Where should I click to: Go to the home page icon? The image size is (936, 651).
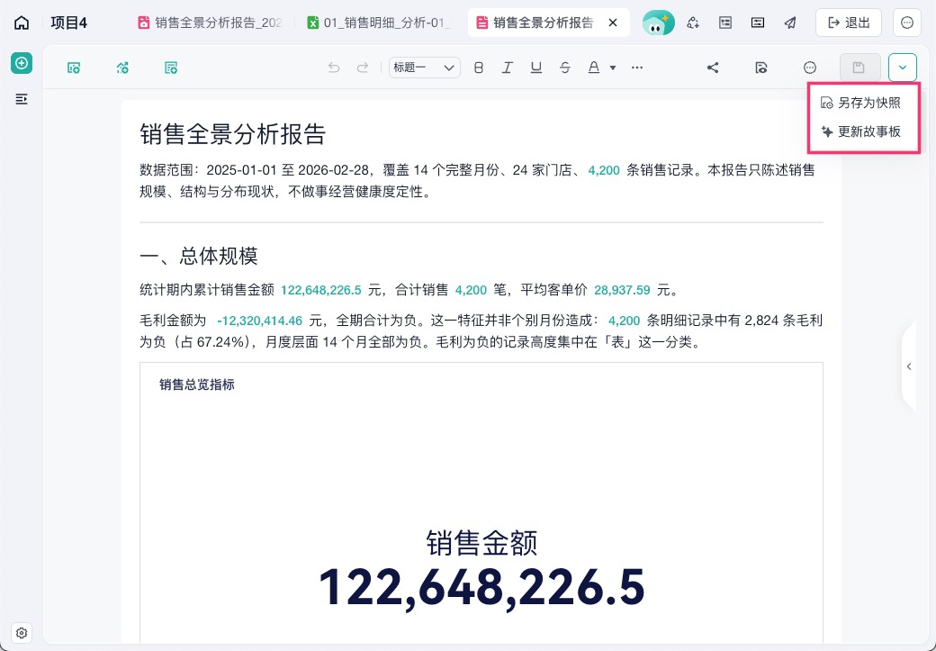tap(22, 23)
